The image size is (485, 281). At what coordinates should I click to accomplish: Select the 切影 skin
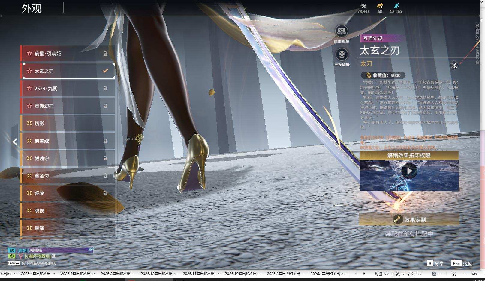pos(68,123)
